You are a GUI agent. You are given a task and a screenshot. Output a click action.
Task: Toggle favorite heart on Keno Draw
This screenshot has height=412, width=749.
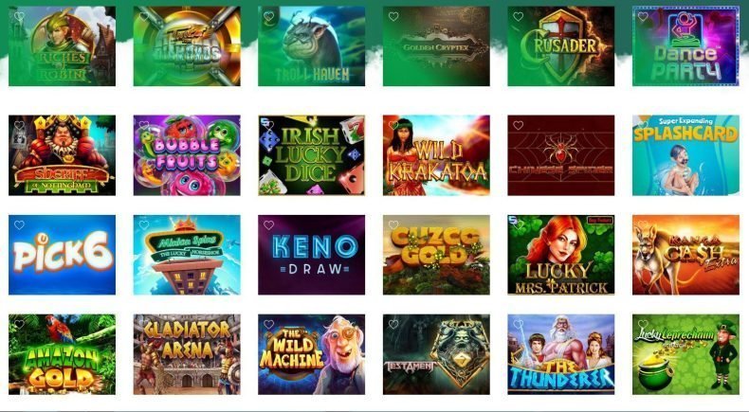pyautogui.click(x=269, y=224)
